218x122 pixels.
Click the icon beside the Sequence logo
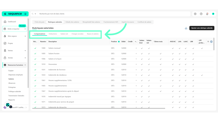click(25, 14)
